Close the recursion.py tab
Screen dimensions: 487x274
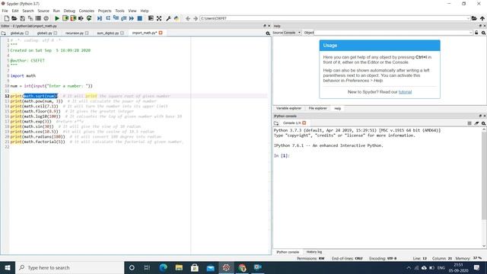(x=87, y=33)
